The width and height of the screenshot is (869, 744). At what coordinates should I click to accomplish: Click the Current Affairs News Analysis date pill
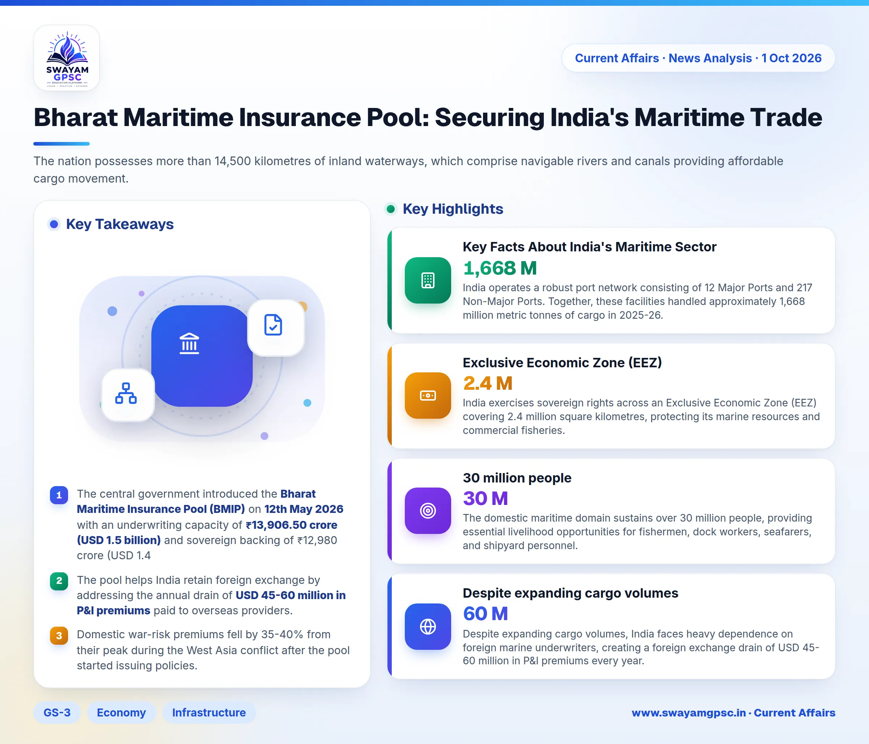698,58
